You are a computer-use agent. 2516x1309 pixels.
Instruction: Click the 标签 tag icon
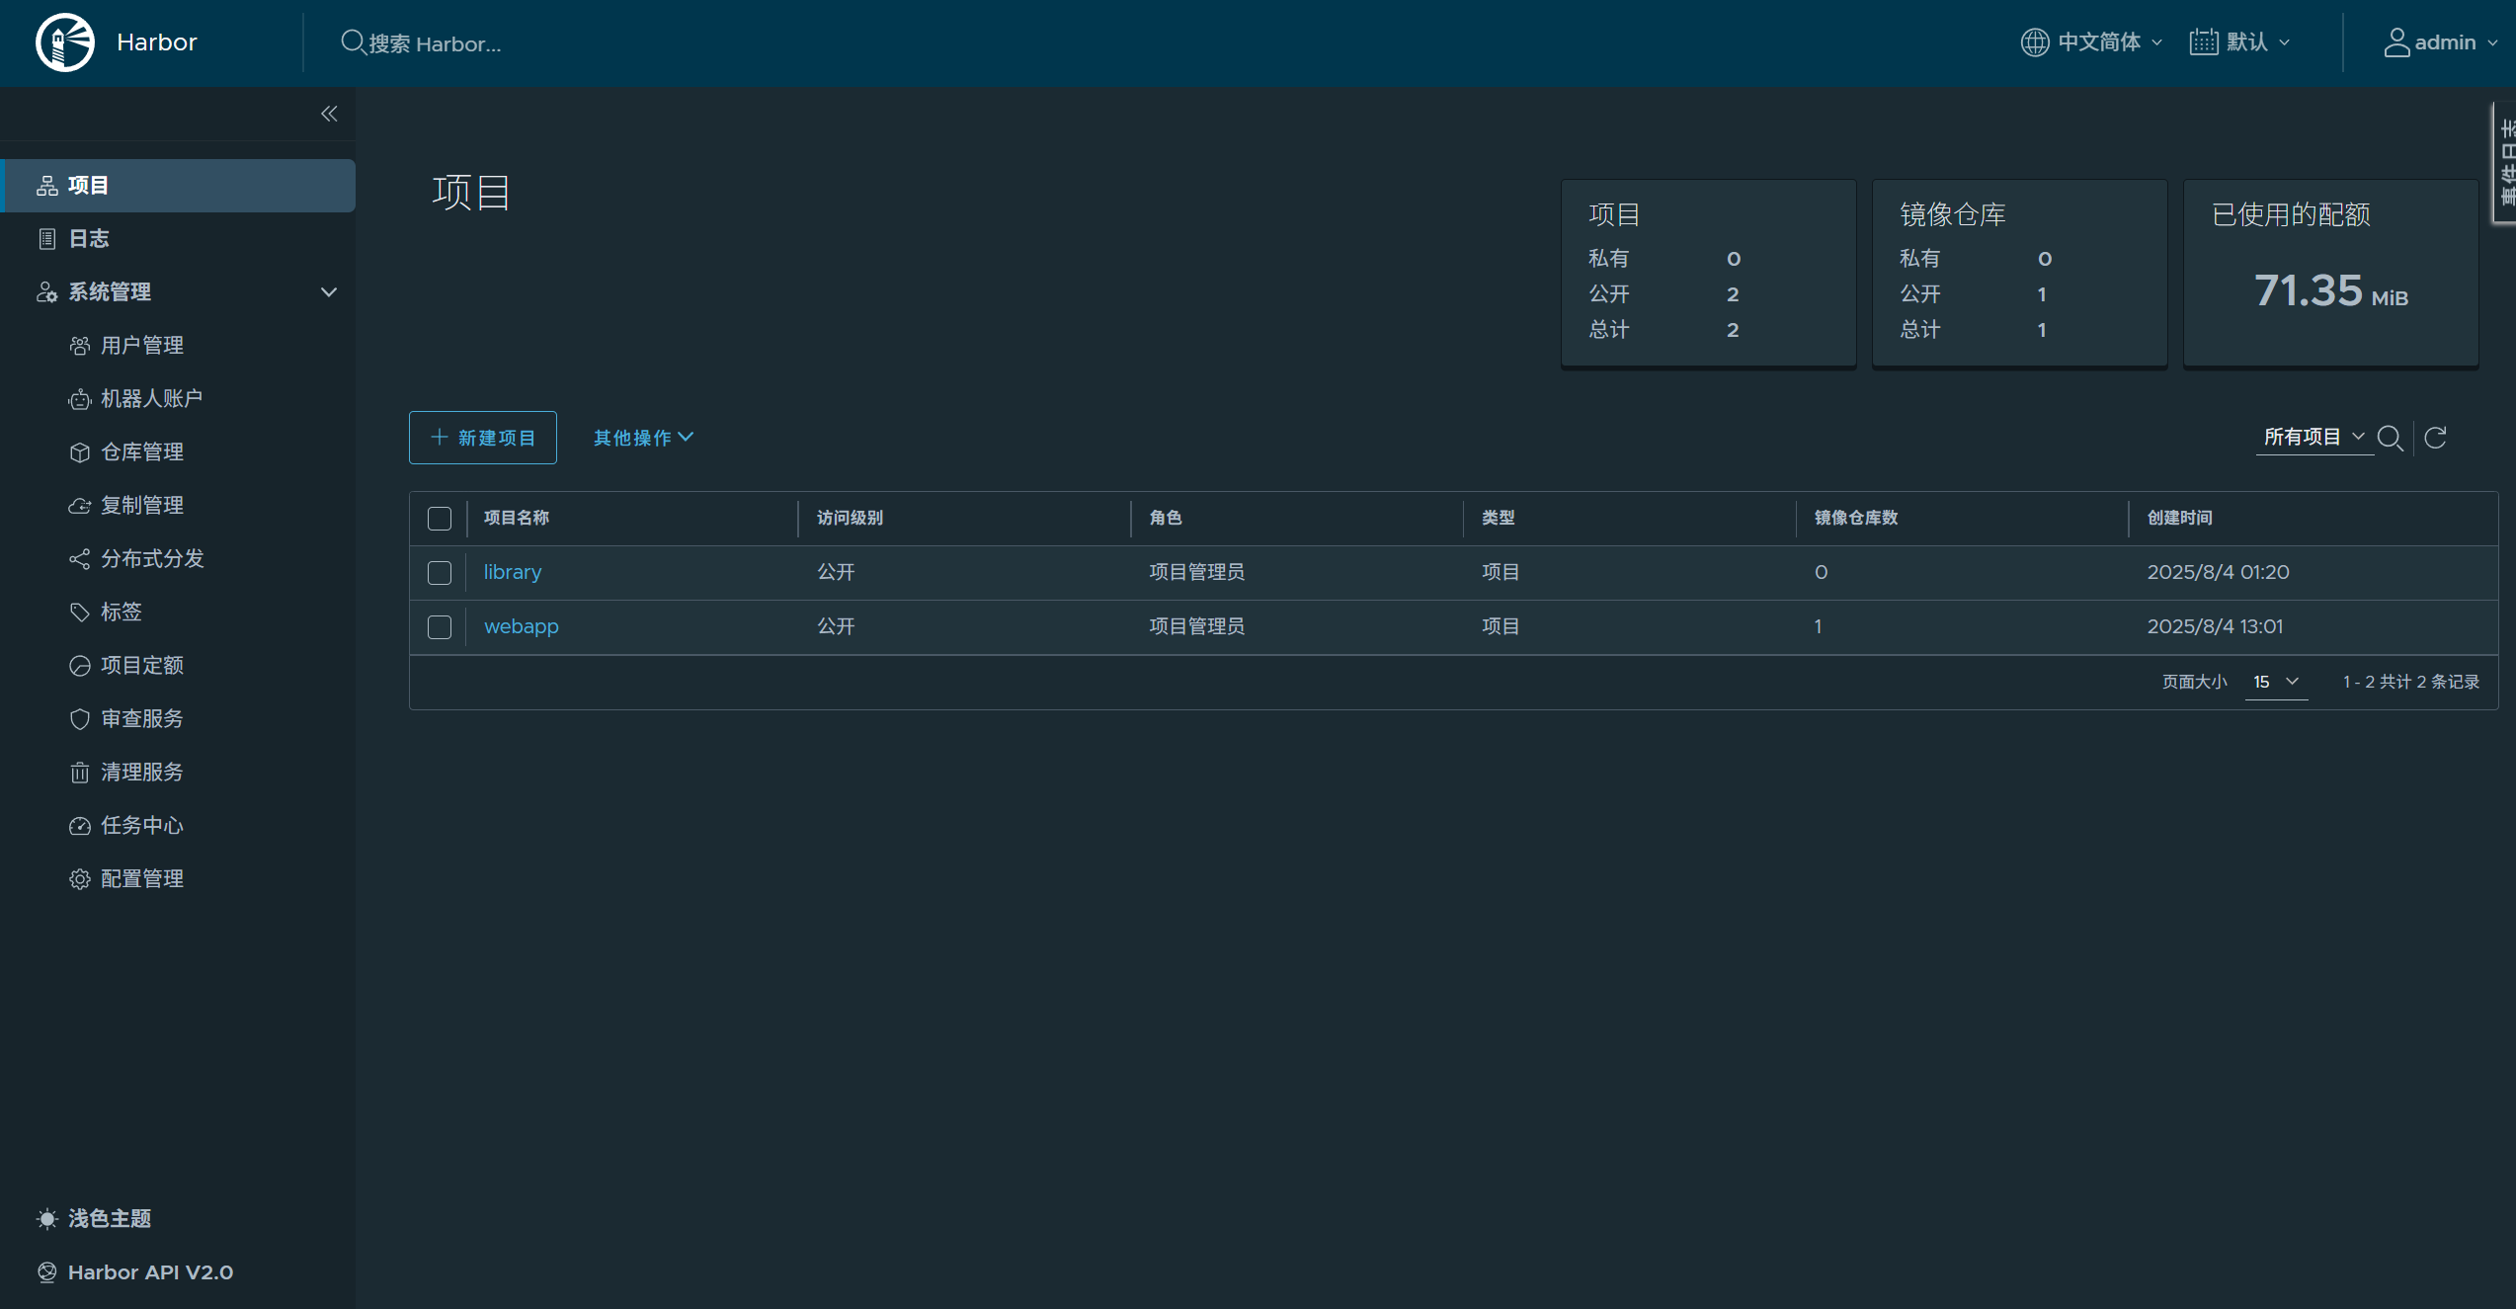(80, 613)
